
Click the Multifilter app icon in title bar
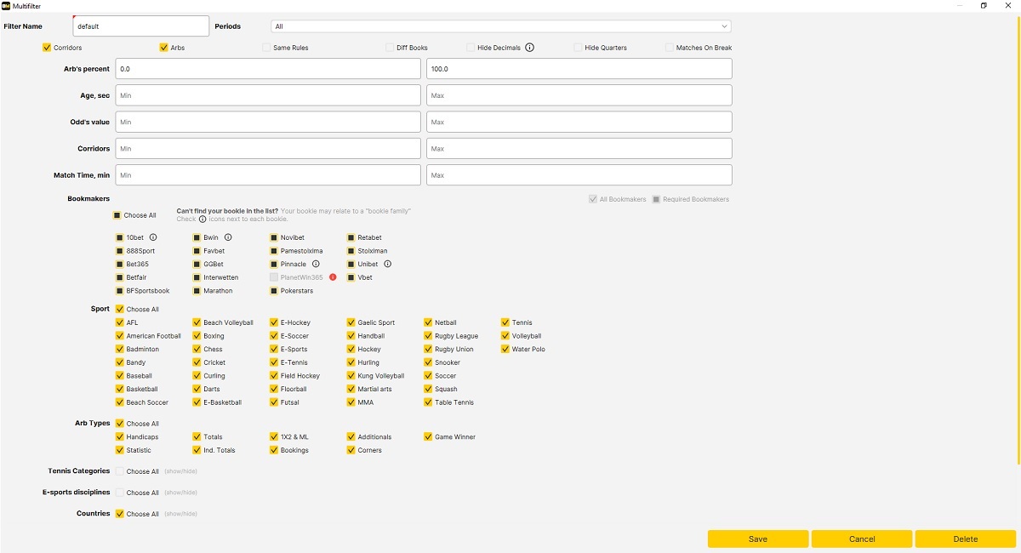tap(6, 6)
